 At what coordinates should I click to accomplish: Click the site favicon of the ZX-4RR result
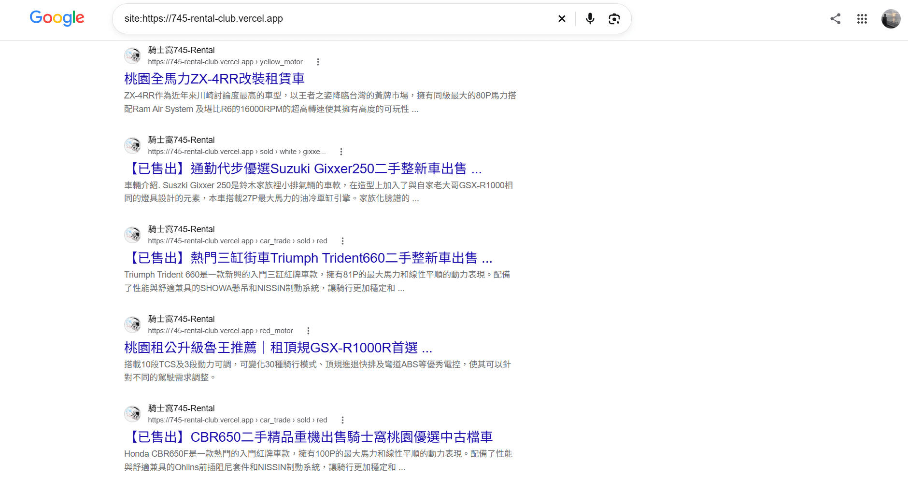pos(132,56)
